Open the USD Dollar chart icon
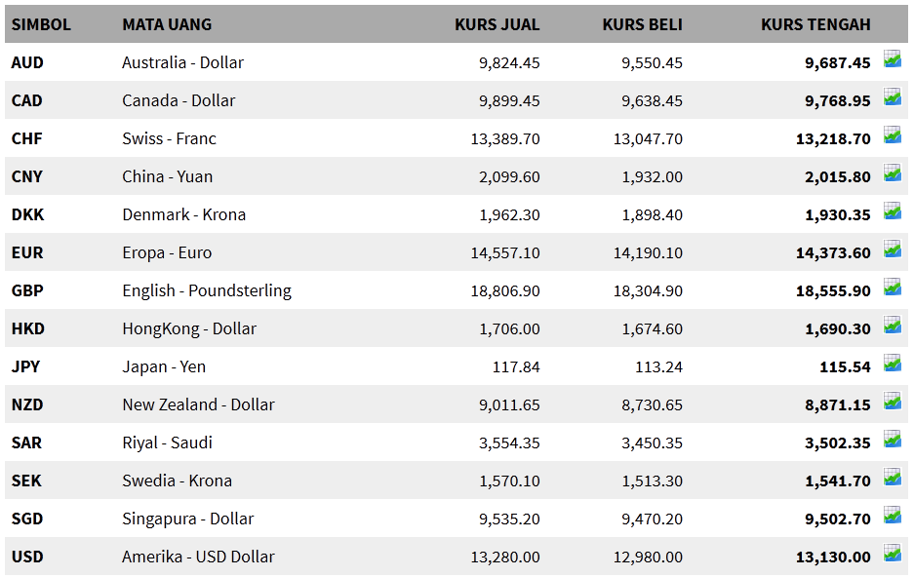 tap(893, 554)
